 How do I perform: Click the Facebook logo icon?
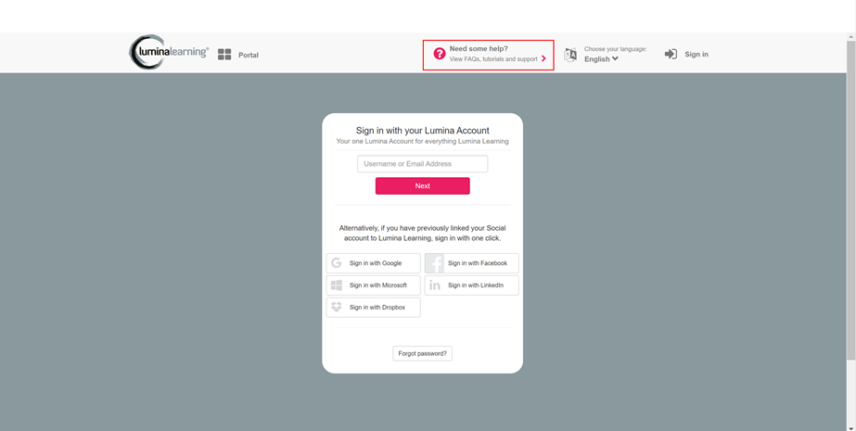435,263
